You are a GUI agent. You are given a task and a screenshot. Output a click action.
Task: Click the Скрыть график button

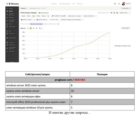coord(126,28)
